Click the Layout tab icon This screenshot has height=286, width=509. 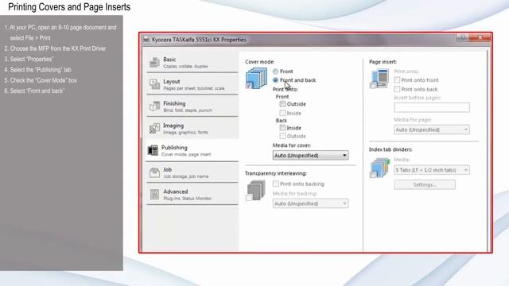click(x=154, y=84)
